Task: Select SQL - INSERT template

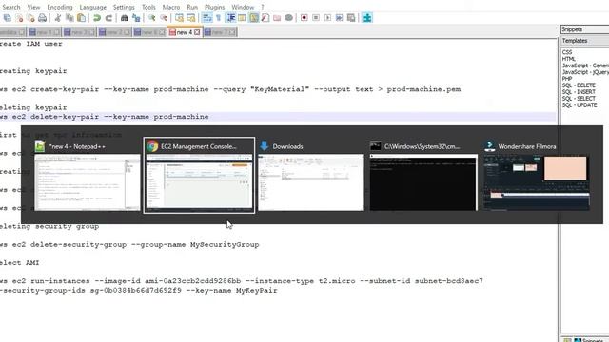Action: pos(579,91)
